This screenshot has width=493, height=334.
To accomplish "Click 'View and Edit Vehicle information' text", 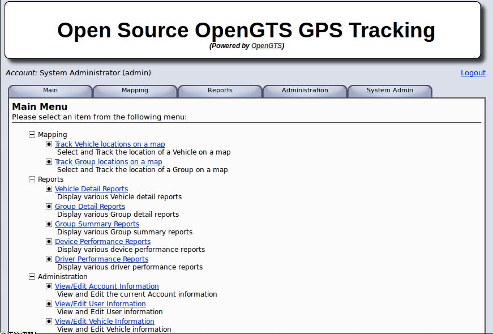I will click(114, 329).
